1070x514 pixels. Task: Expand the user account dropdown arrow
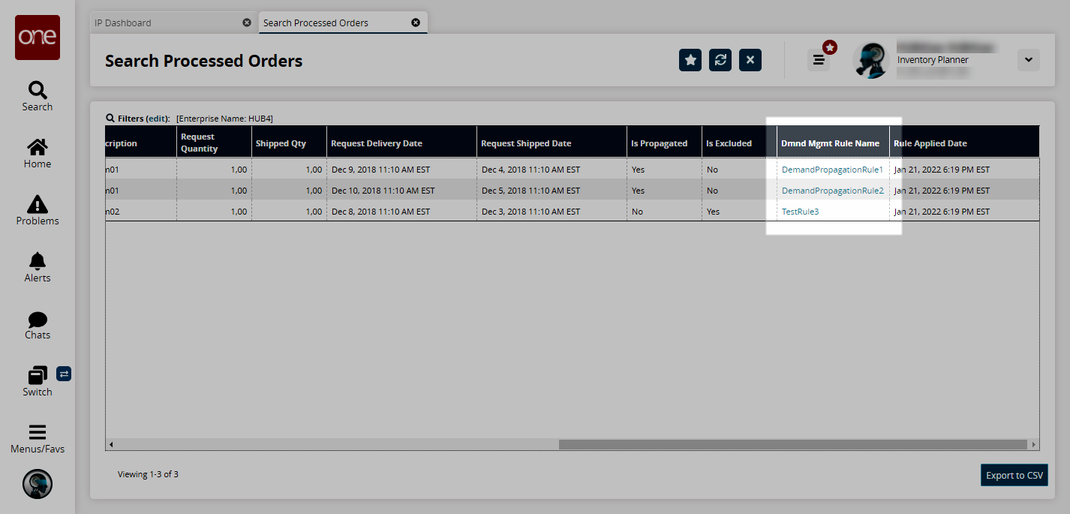[1029, 60]
